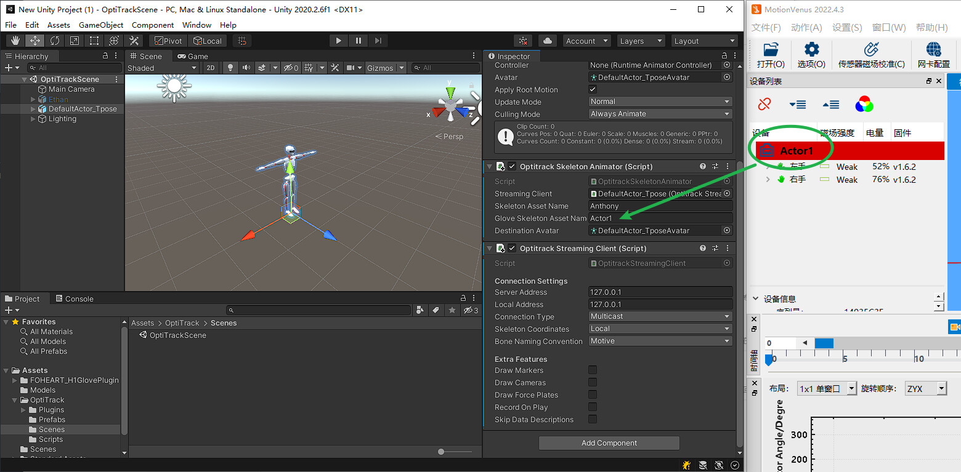This screenshot has height=472, width=961.
Task: Toggle Pivot handle position
Action: coord(168,41)
